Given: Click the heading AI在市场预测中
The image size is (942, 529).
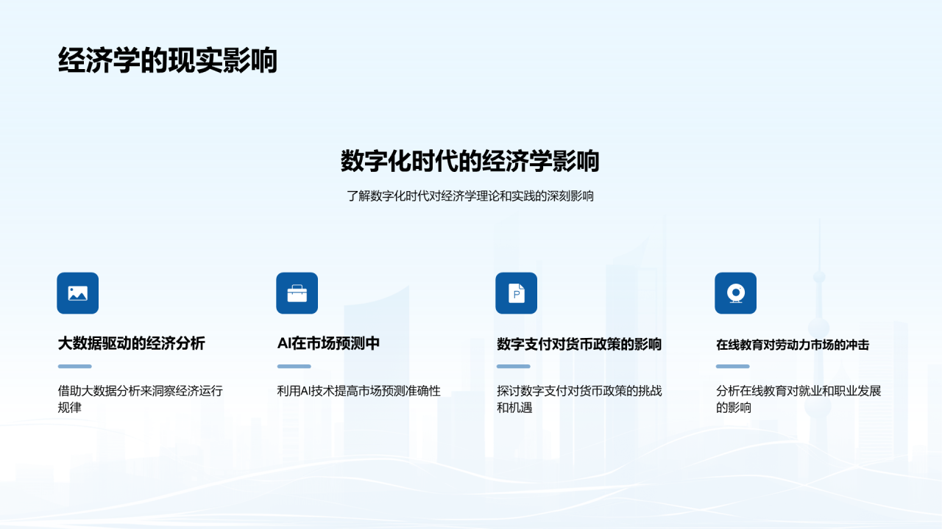Looking at the screenshot, I should pos(327,343).
